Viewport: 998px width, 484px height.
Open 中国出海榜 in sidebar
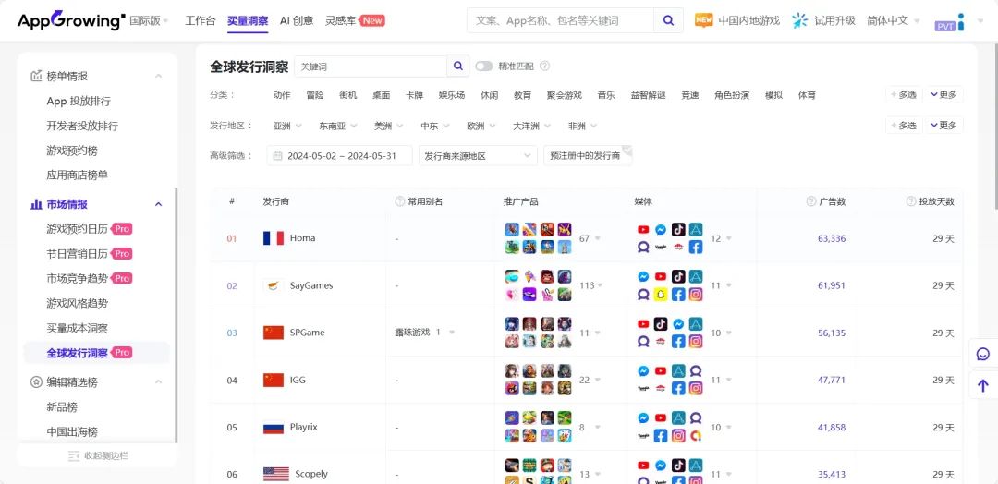(x=72, y=432)
